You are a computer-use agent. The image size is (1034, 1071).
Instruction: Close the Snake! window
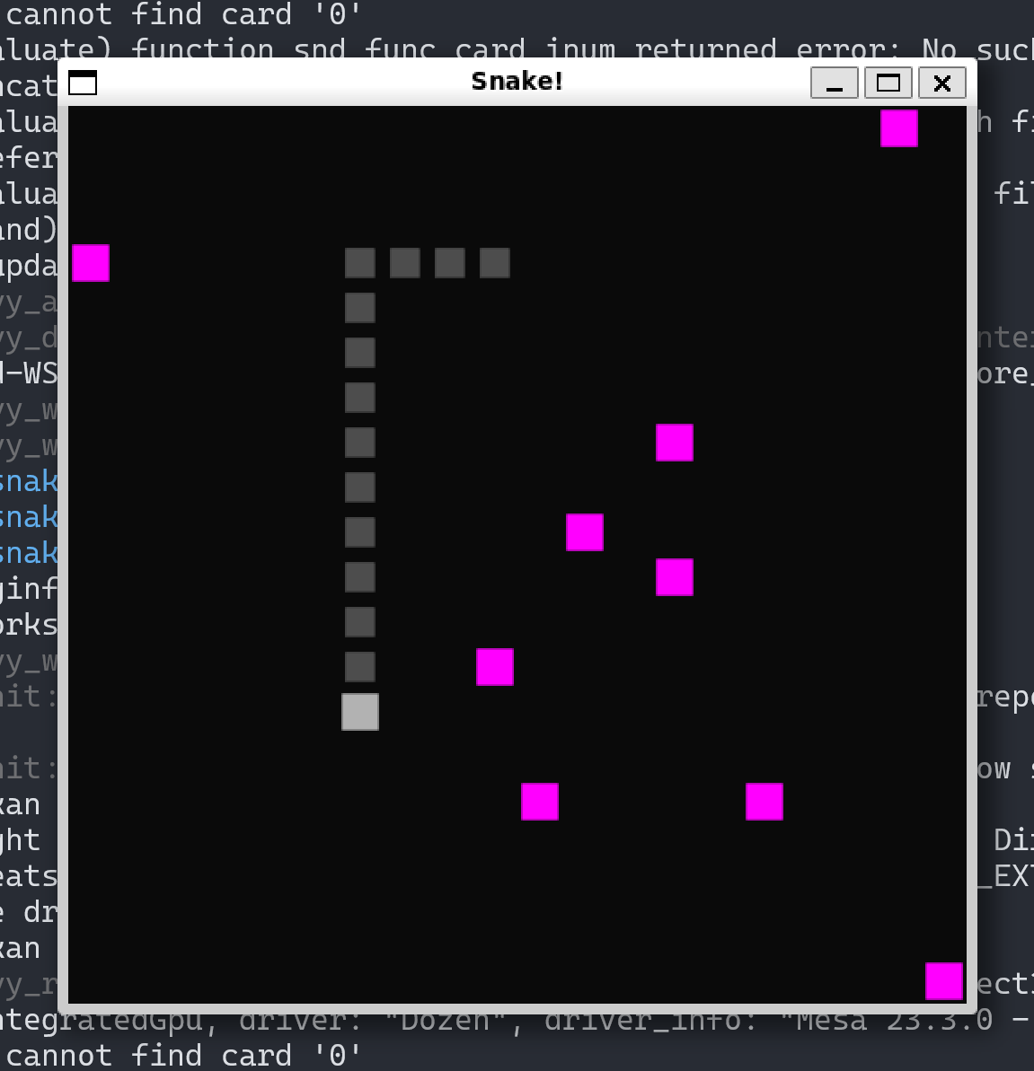tap(941, 83)
